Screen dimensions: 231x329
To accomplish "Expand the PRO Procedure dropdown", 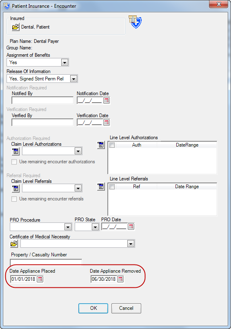I will (68, 227).
